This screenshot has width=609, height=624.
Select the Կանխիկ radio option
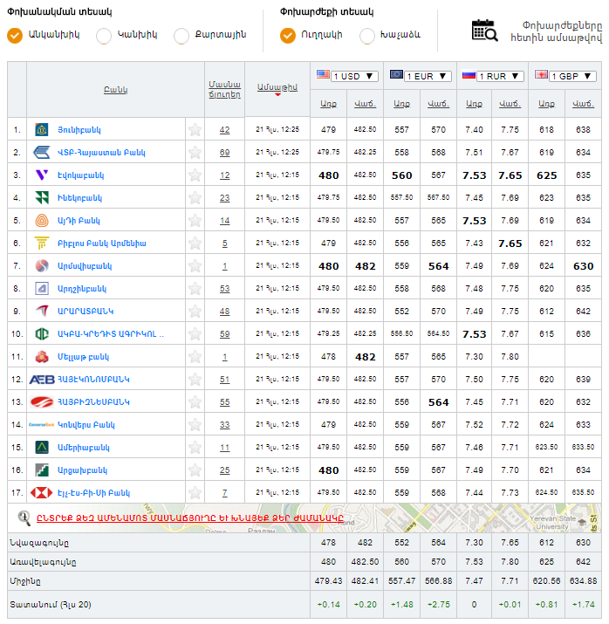point(104,36)
